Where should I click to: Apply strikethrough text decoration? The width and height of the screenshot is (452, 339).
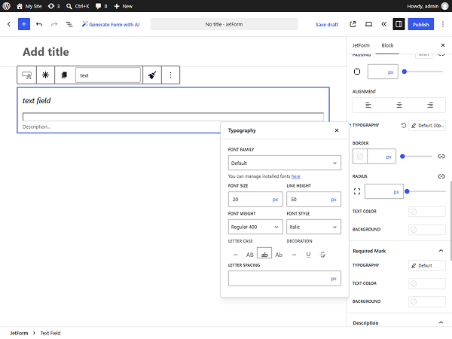click(x=322, y=255)
